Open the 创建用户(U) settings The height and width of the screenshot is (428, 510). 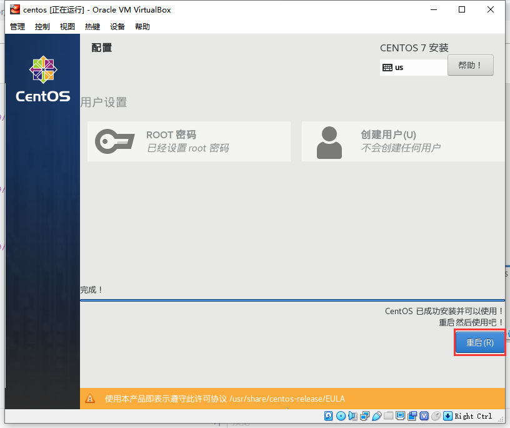click(403, 141)
